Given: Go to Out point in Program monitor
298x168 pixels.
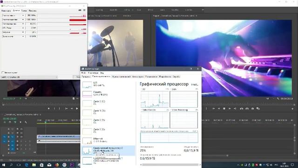Looking at the screenshot, I should tap(235, 109).
